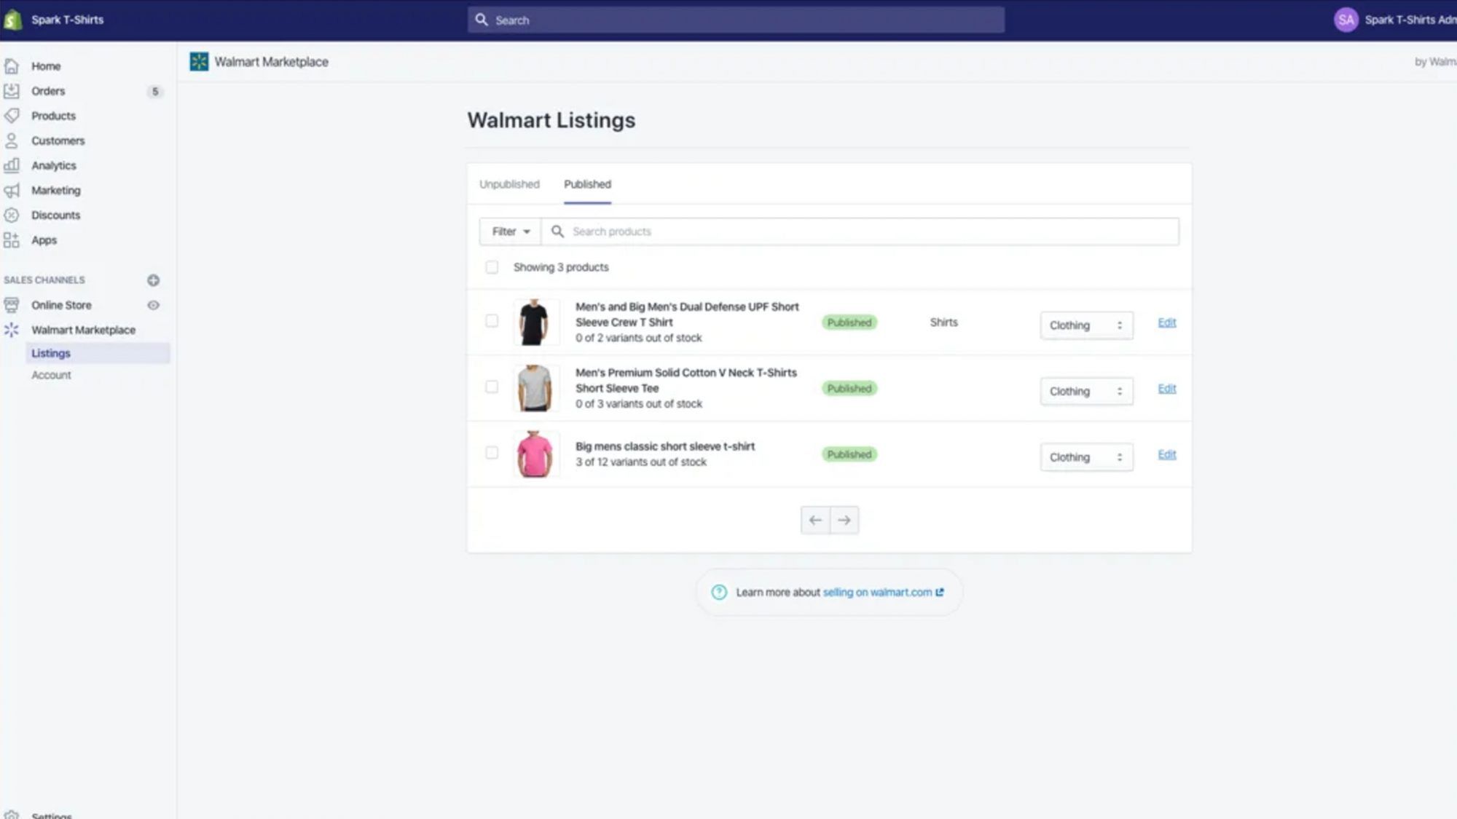Screen dimensions: 1457x819
Task: Click the Apps grid icon
Action: [x=12, y=240]
